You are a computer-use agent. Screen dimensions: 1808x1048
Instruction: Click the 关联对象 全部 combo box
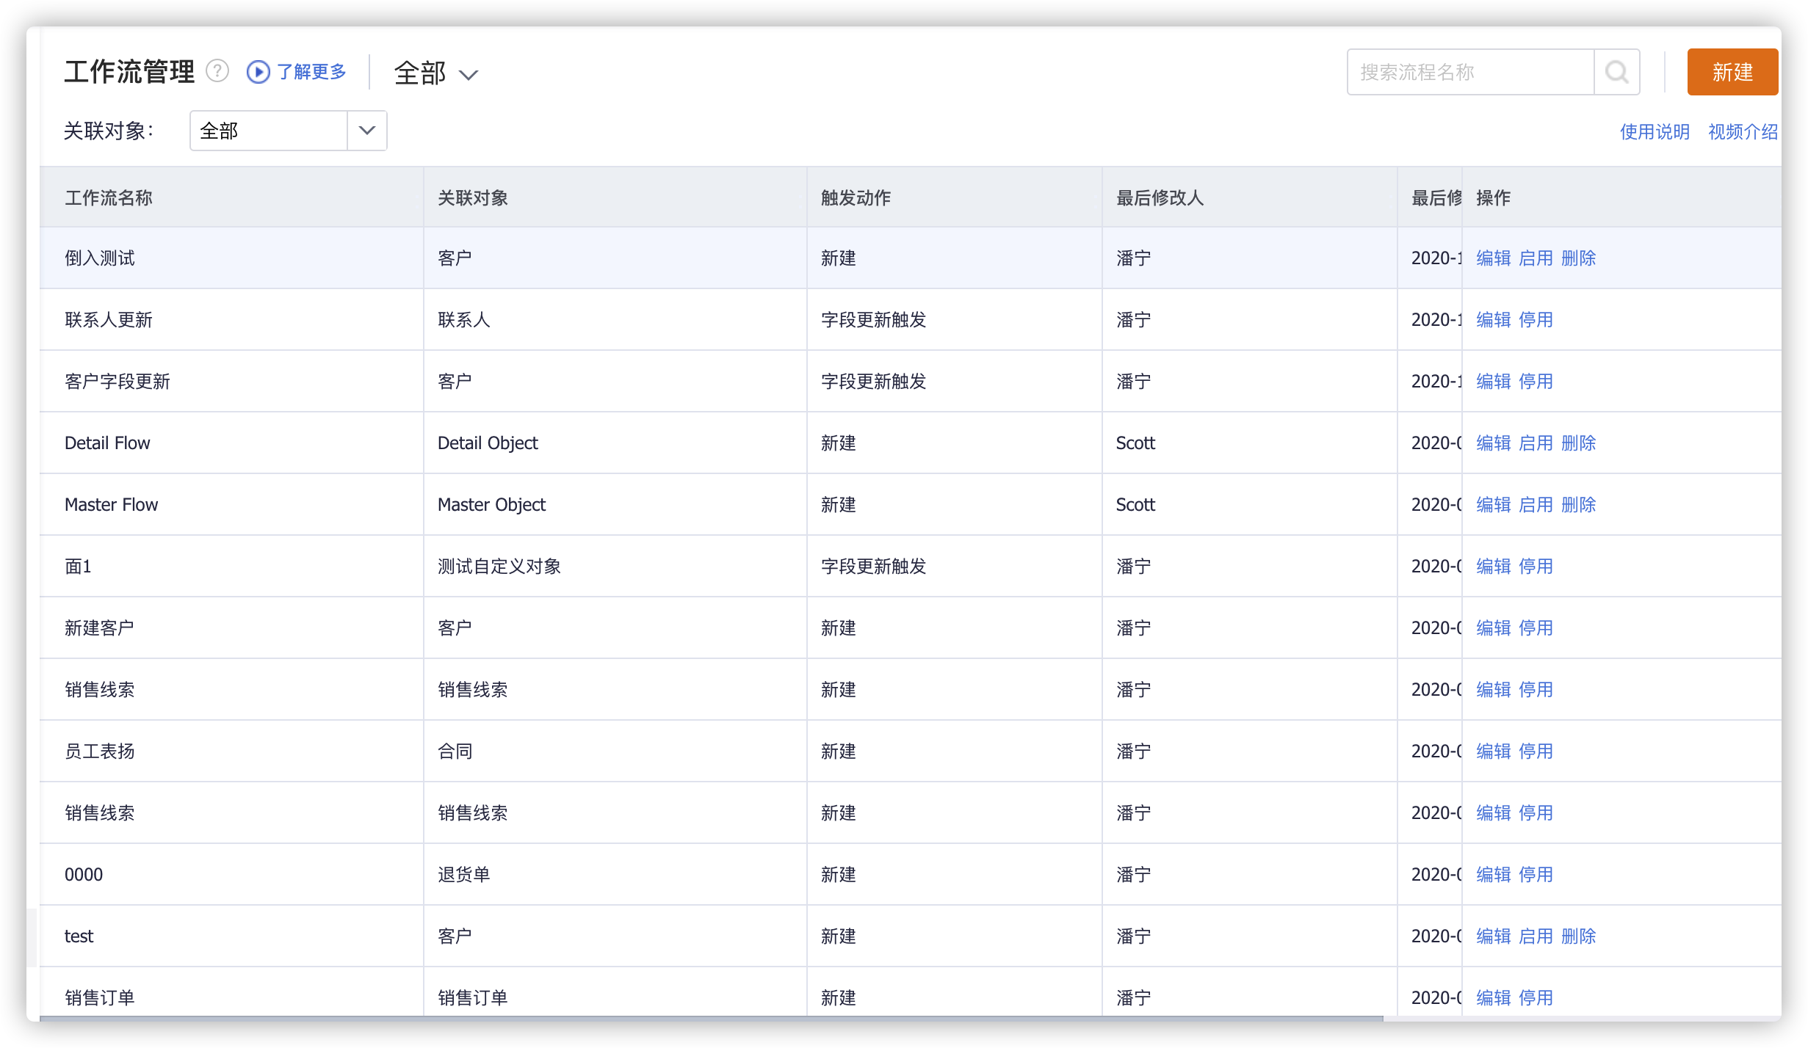(x=269, y=131)
